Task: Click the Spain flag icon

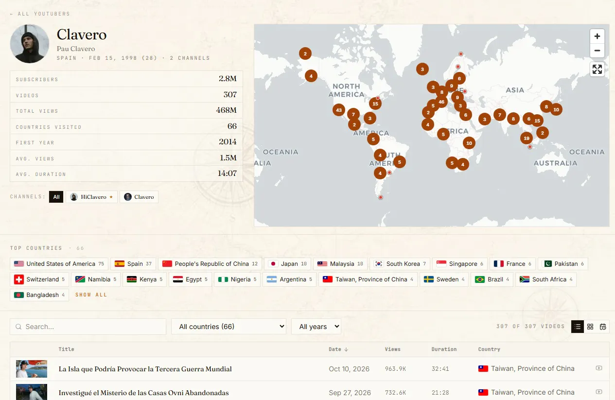Action: [120, 264]
